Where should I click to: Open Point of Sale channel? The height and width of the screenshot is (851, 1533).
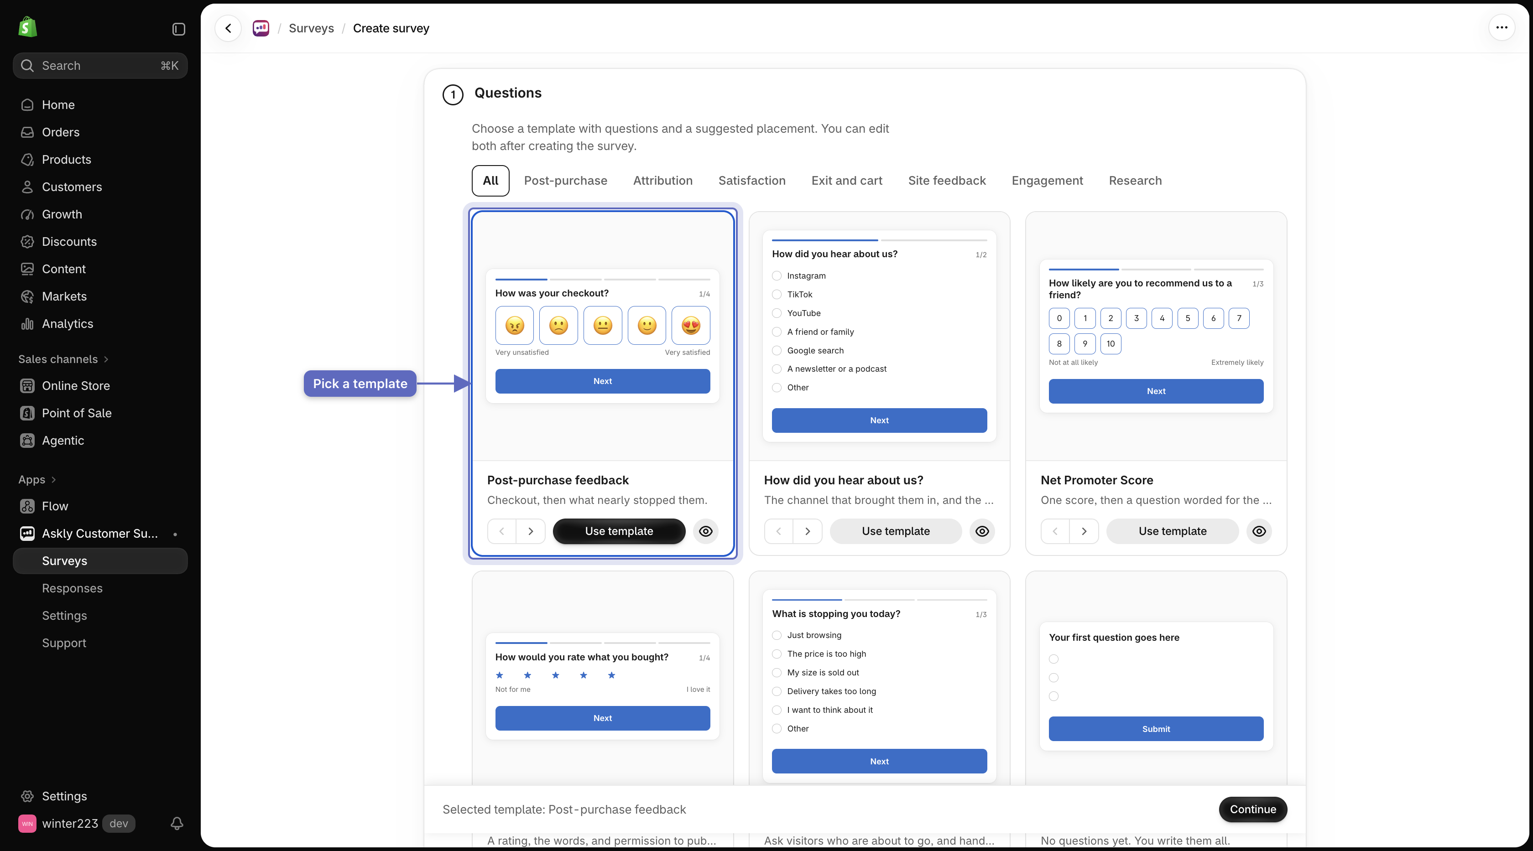coord(100,413)
